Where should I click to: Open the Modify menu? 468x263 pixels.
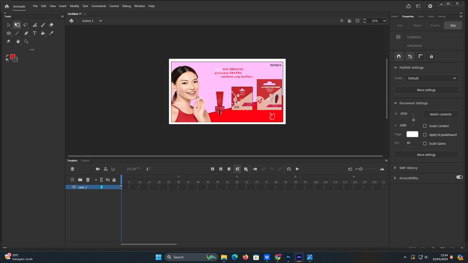[75, 6]
